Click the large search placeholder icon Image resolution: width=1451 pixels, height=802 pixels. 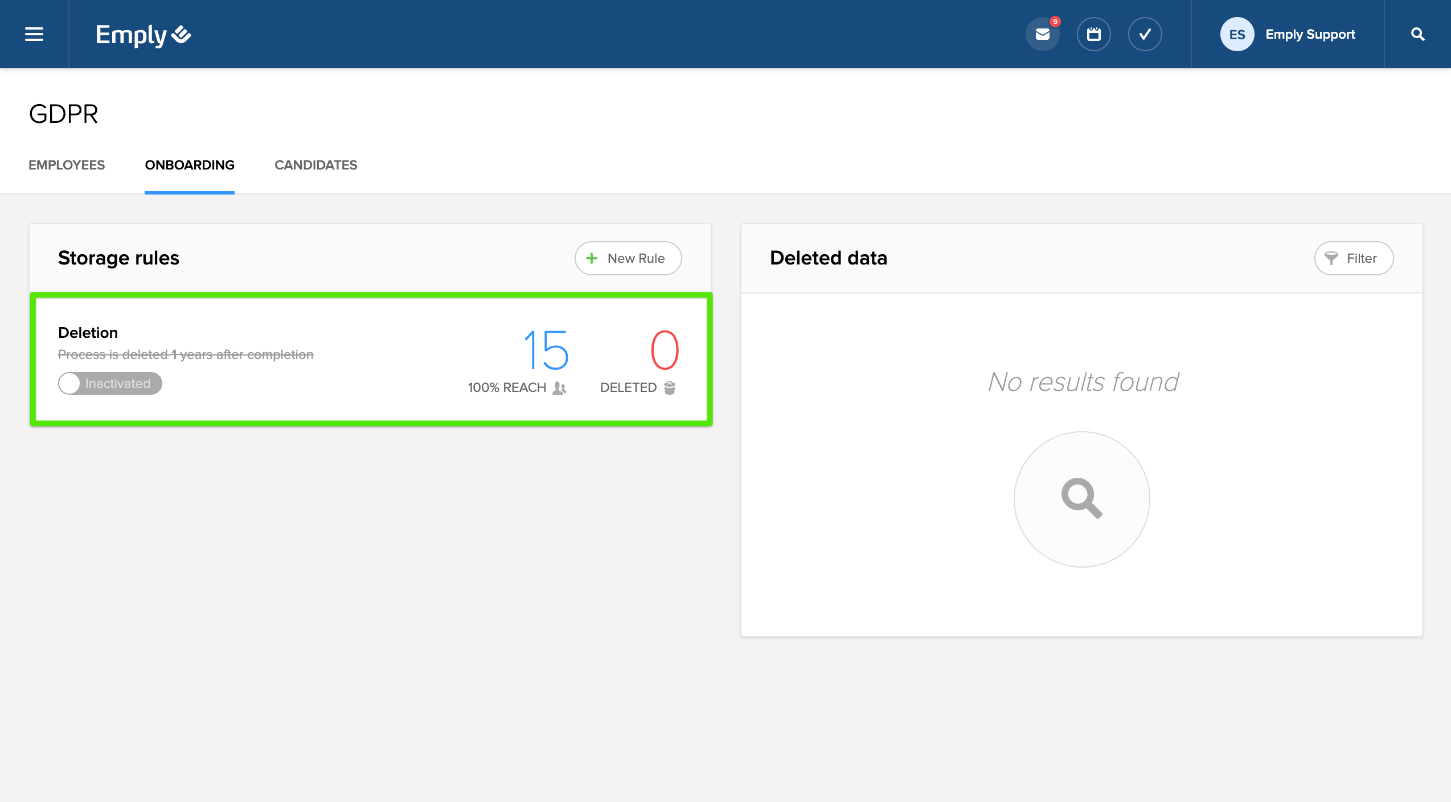click(x=1081, y=499)
